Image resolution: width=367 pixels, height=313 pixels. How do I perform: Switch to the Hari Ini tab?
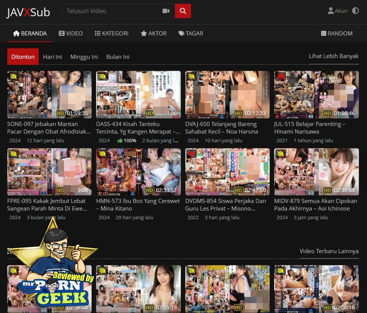click(x=52, y=57)
